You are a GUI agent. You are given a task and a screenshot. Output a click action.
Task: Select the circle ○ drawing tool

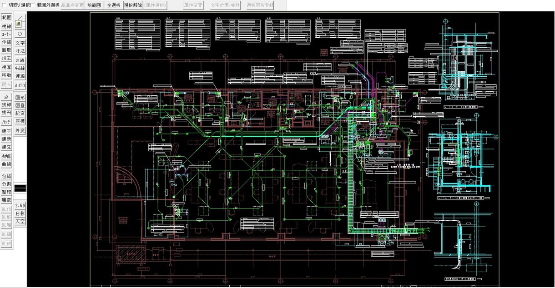(x=20, y=34)
